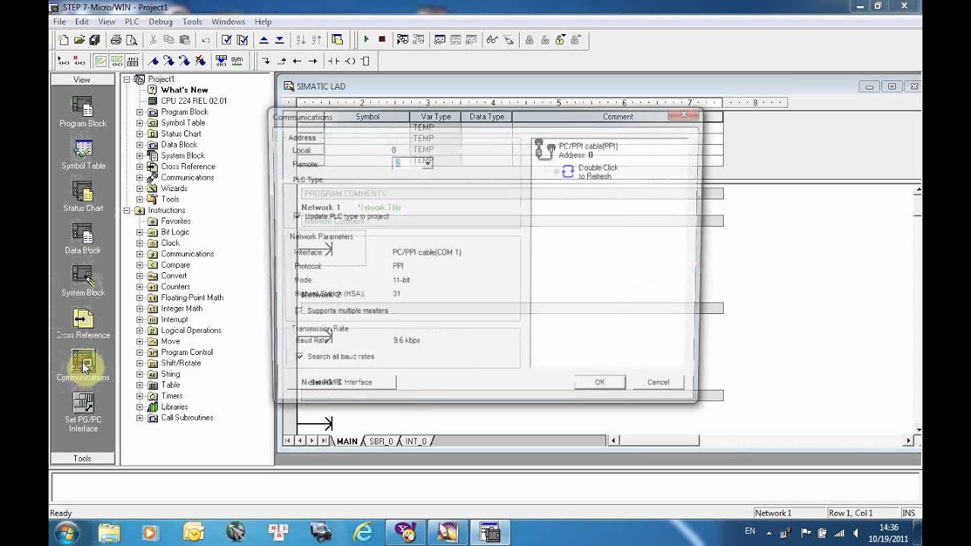Stop the PLC with the red square icon

click(382, 39)
